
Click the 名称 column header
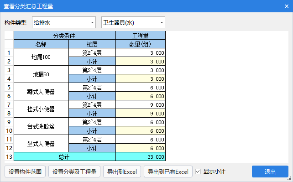41,44
